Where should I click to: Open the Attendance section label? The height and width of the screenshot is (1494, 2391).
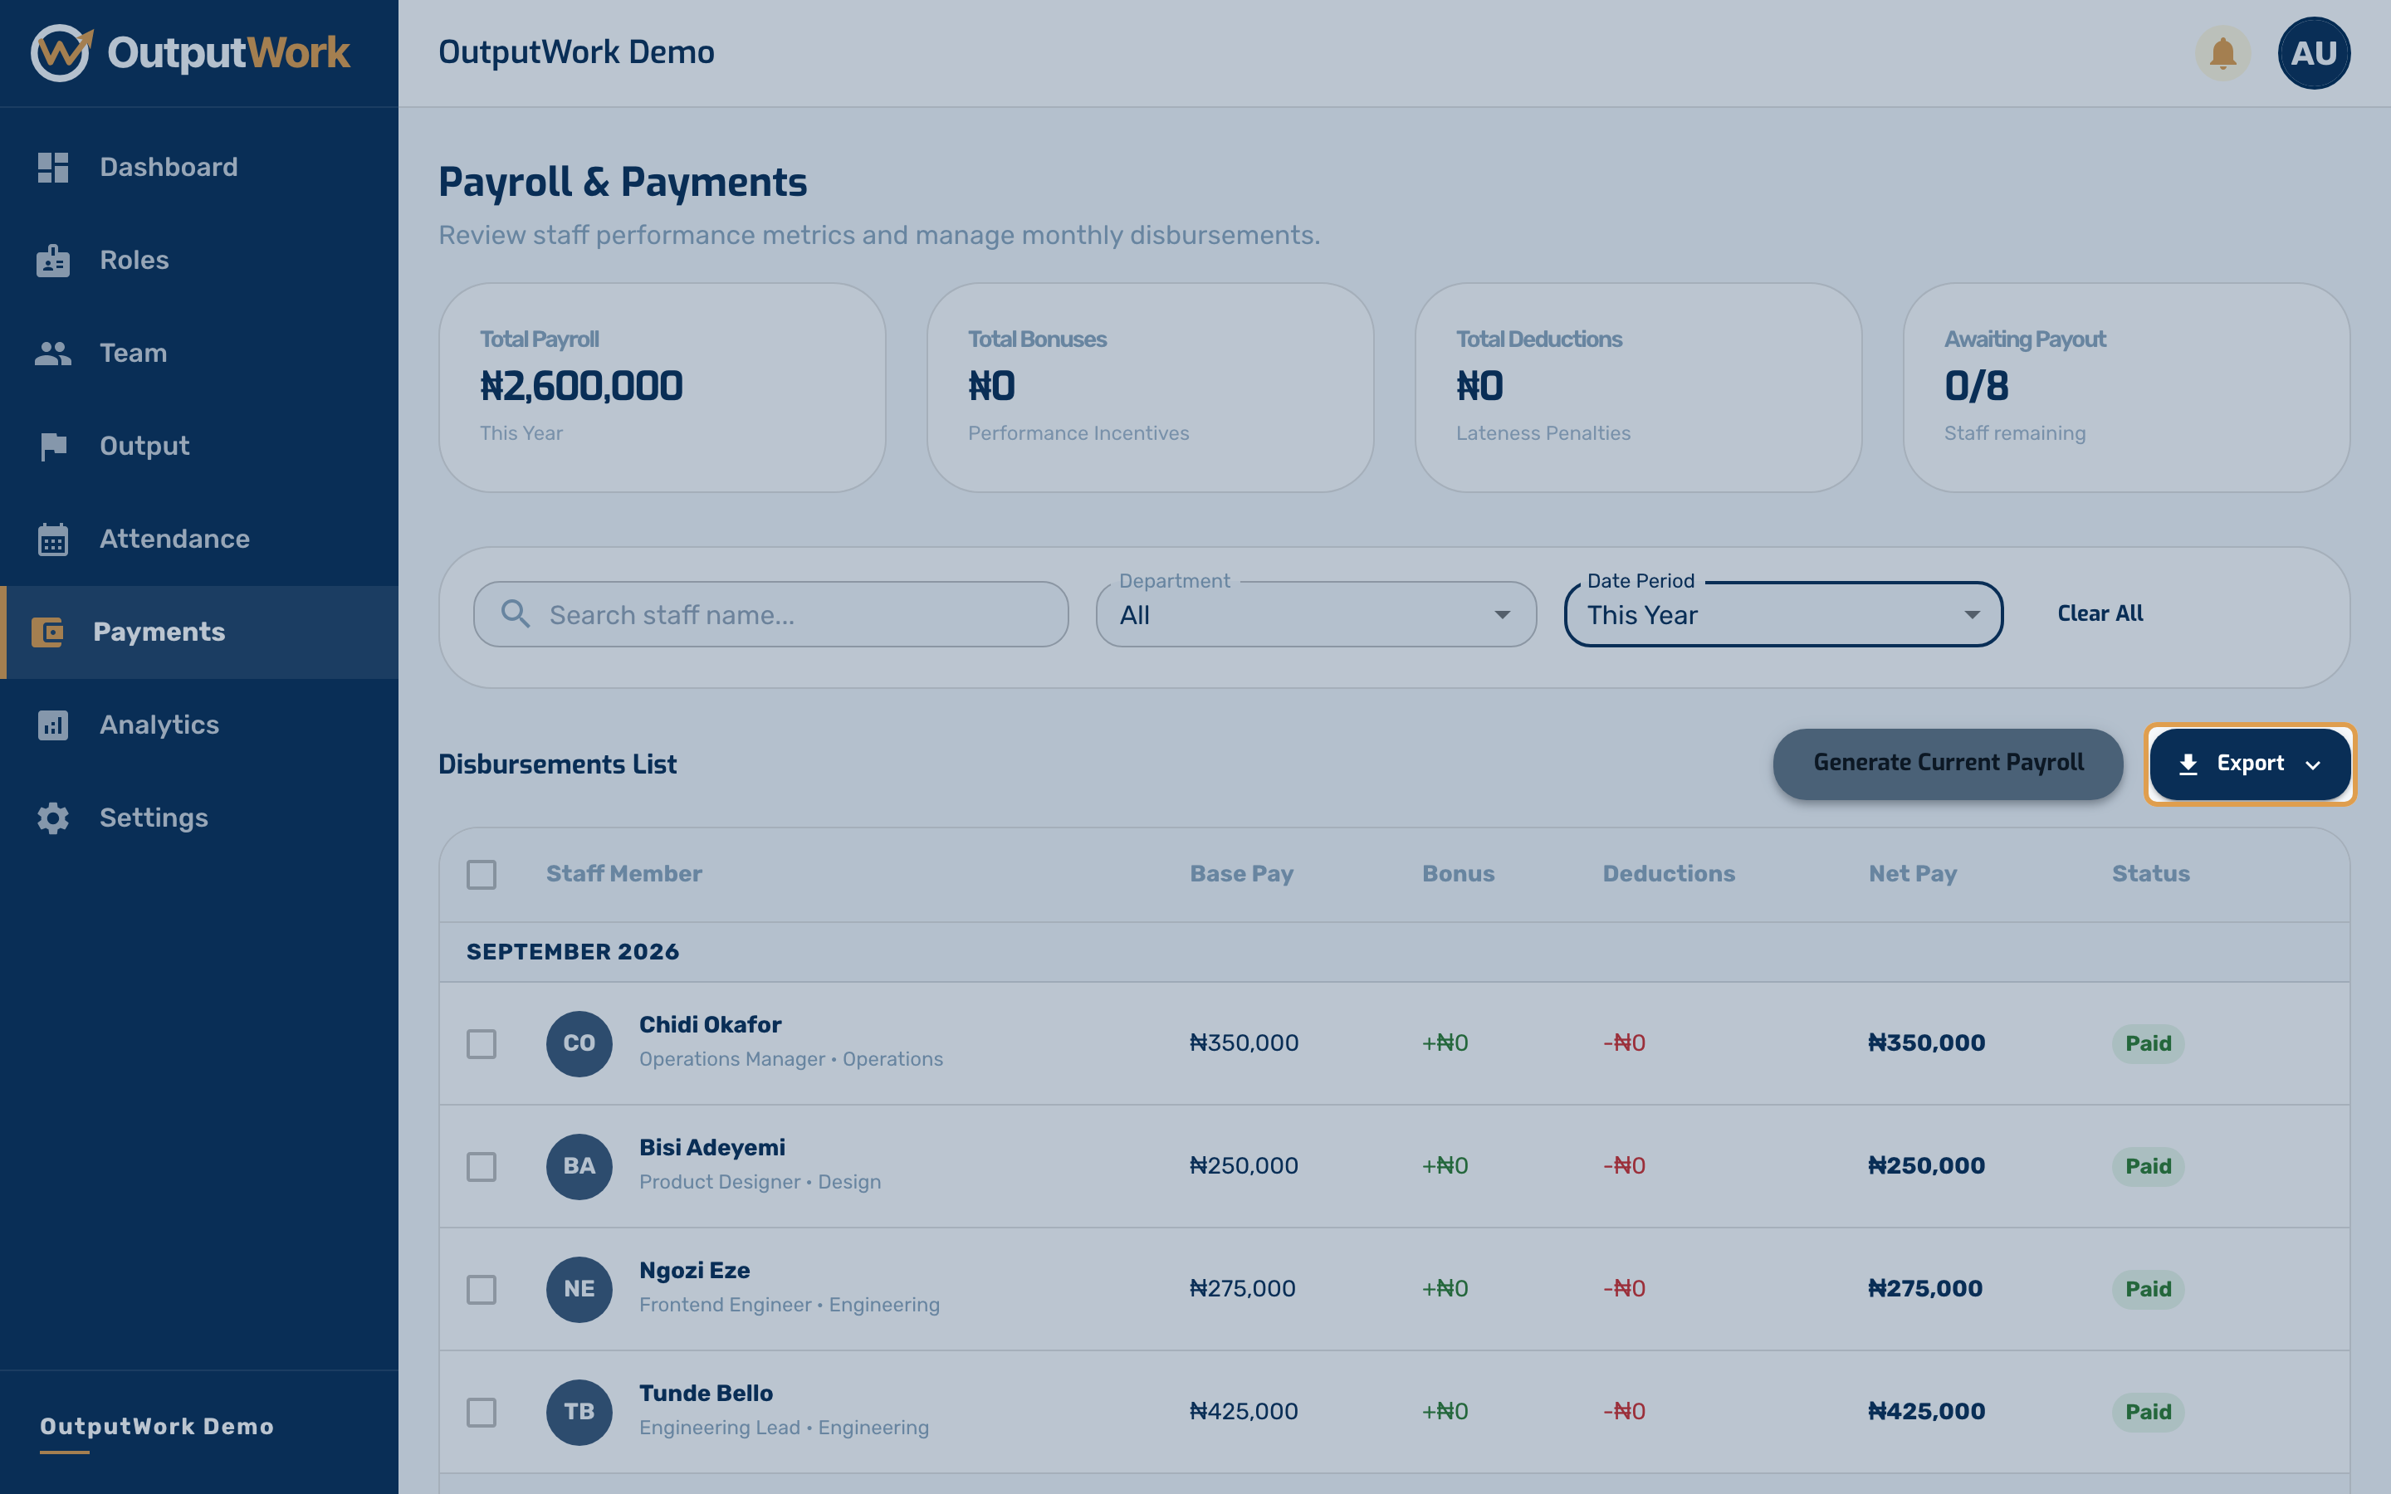[x=175, y=539]
